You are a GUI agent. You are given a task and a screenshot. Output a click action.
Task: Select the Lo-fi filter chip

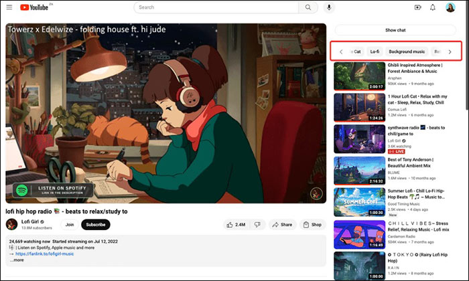(x=375, y=52)
